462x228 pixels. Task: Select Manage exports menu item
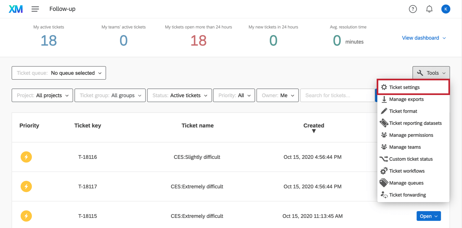(413, 99)
